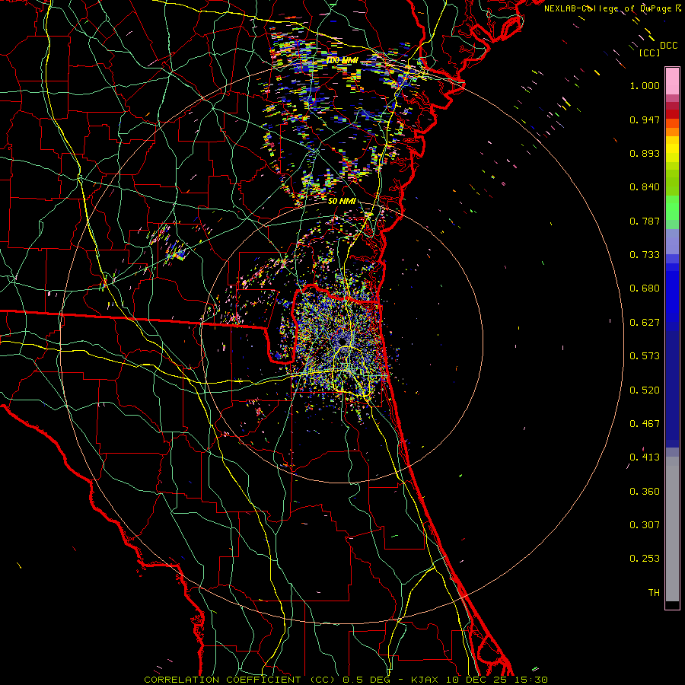This screenshot has width=685, height=685.
Task: Click the 0.893 color scale label
Action: (645, 153)
